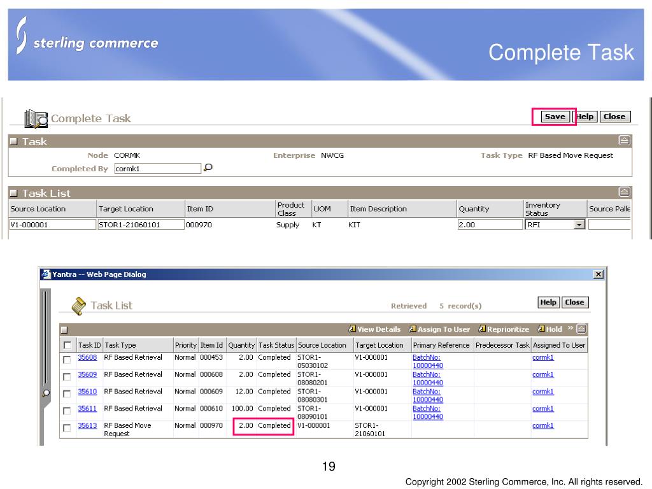The width and height of the screenshot is (652, 489).
Task: Open the Inventory Status dropdown showing RFI
Action: (x=579, y=225)
